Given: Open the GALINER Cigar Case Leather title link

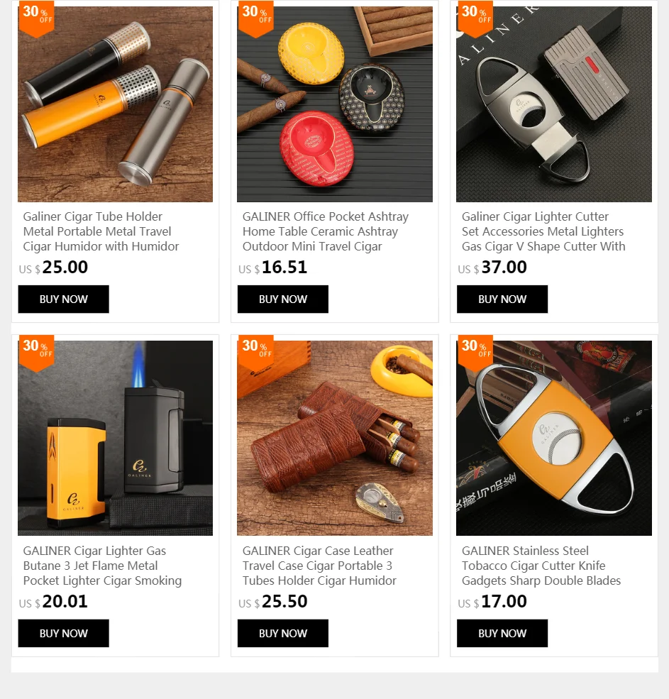Looking at the screenshot, I should click(x=319, y=566).
